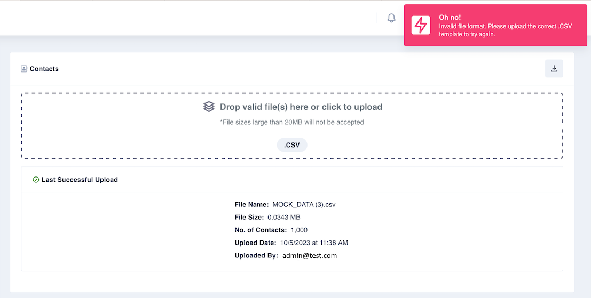Click the MOCK_DATA (3).csv file name

coord(304,205)
